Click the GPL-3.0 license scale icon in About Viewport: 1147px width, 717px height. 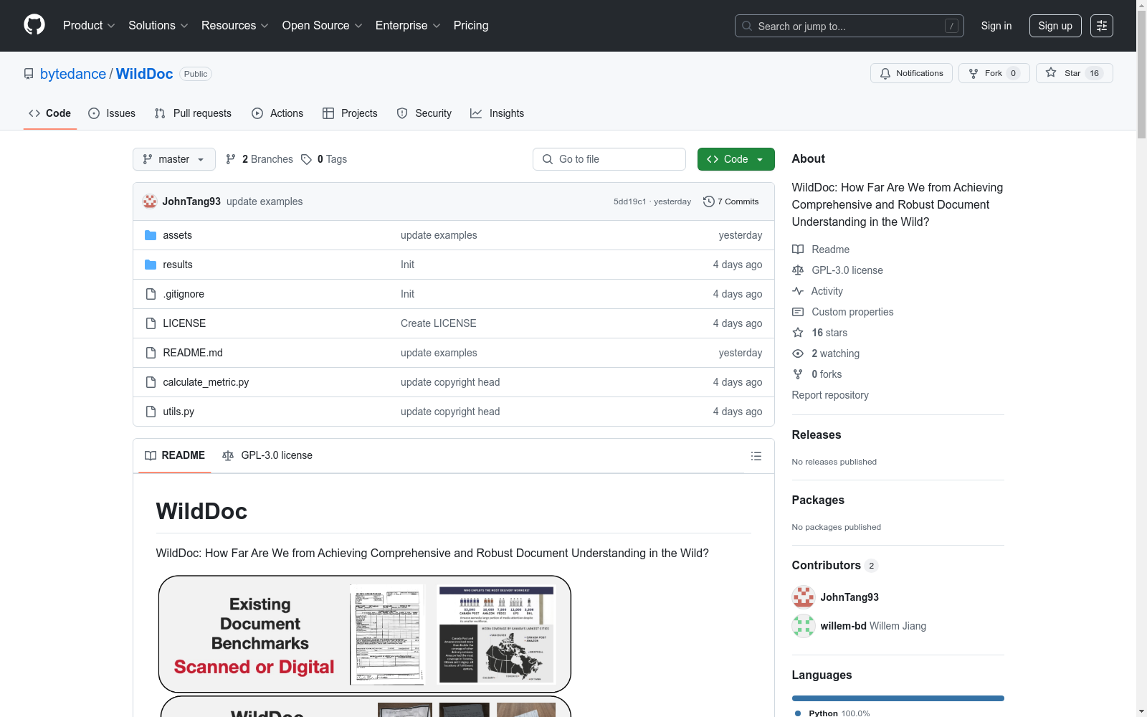[798, 270]
